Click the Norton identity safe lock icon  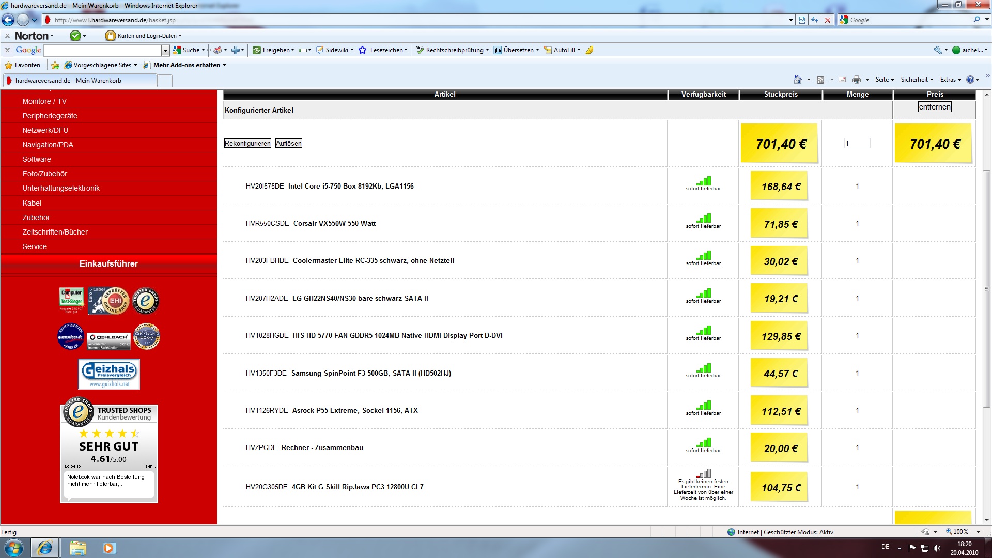(x=110, y=36)
